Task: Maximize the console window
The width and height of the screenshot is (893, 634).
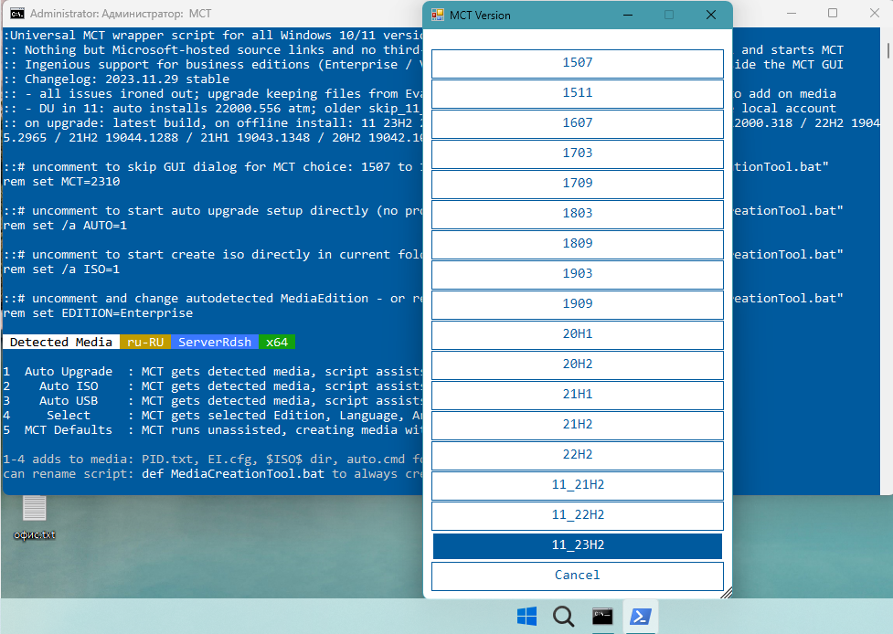Action: click(832, 14)
